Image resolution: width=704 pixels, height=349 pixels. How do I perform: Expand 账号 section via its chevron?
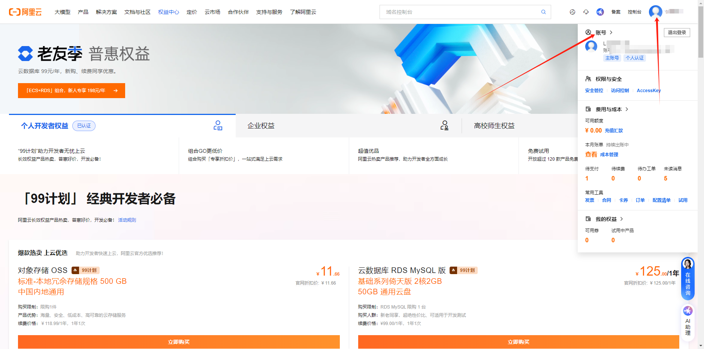click(611, 32)
